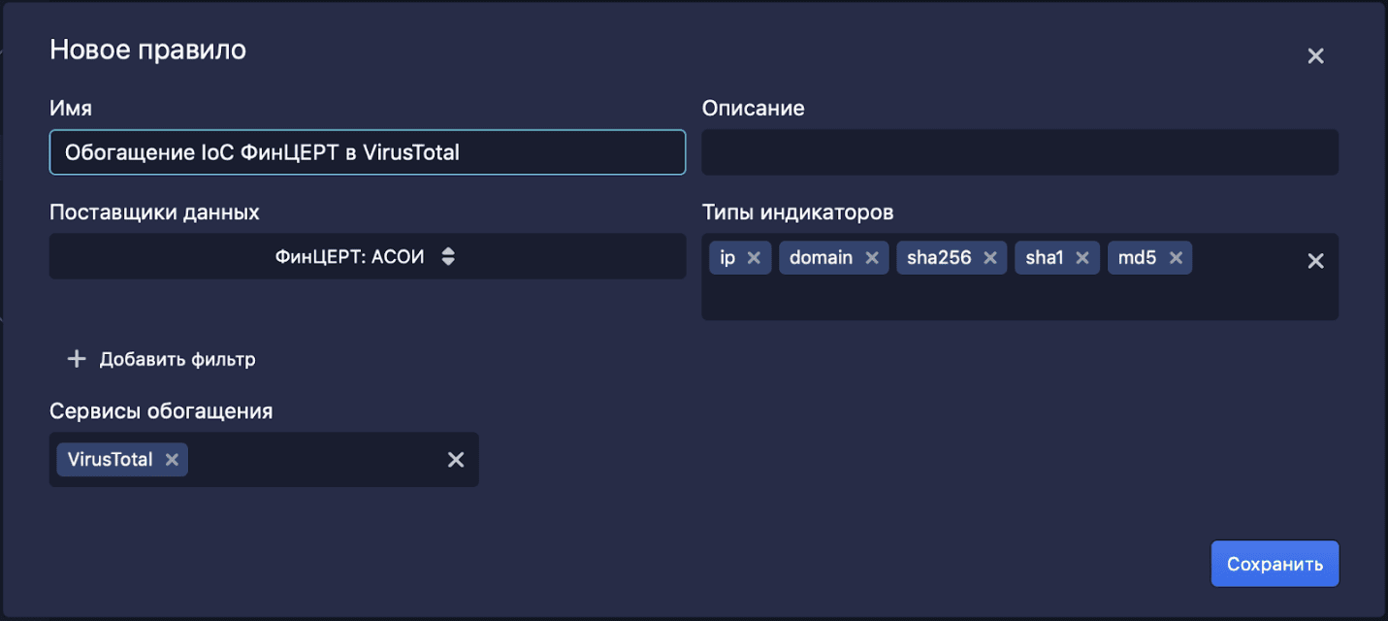Remove the sha256 indicator type tag
Screen dimensions: 1388x621
click(x=989, y=258)
